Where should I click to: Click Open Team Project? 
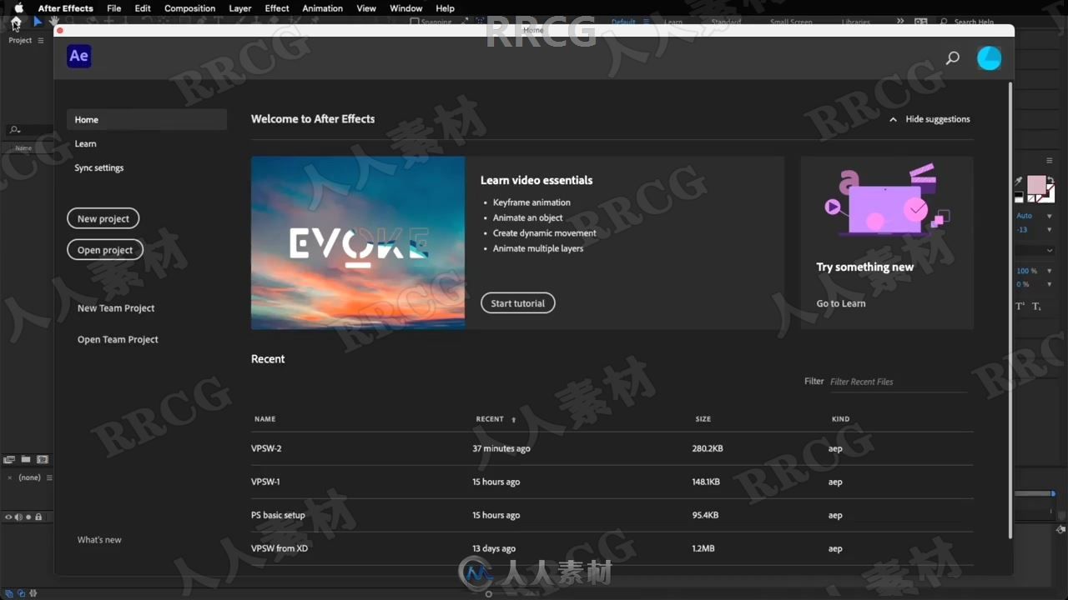[118, 339]
